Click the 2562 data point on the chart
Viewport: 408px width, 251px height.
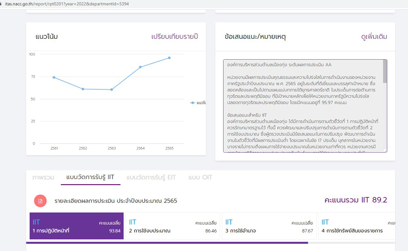[83, 89]
